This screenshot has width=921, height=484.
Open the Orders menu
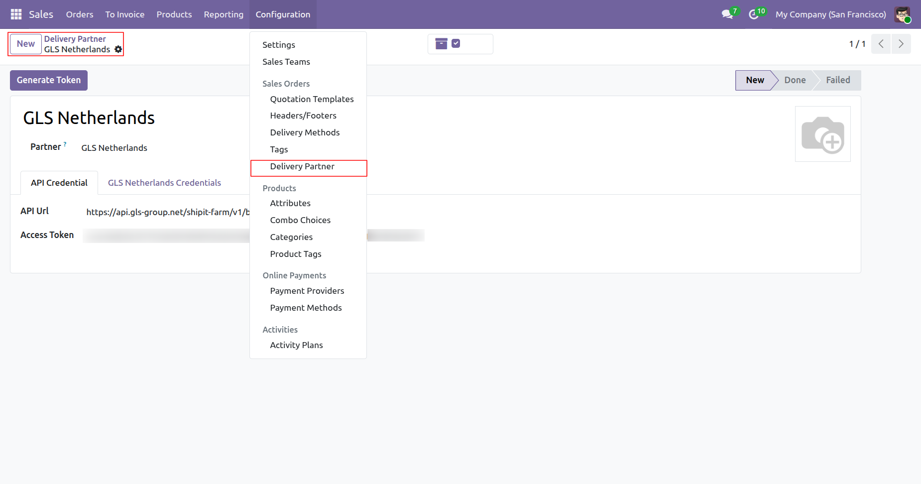[80, 14]
